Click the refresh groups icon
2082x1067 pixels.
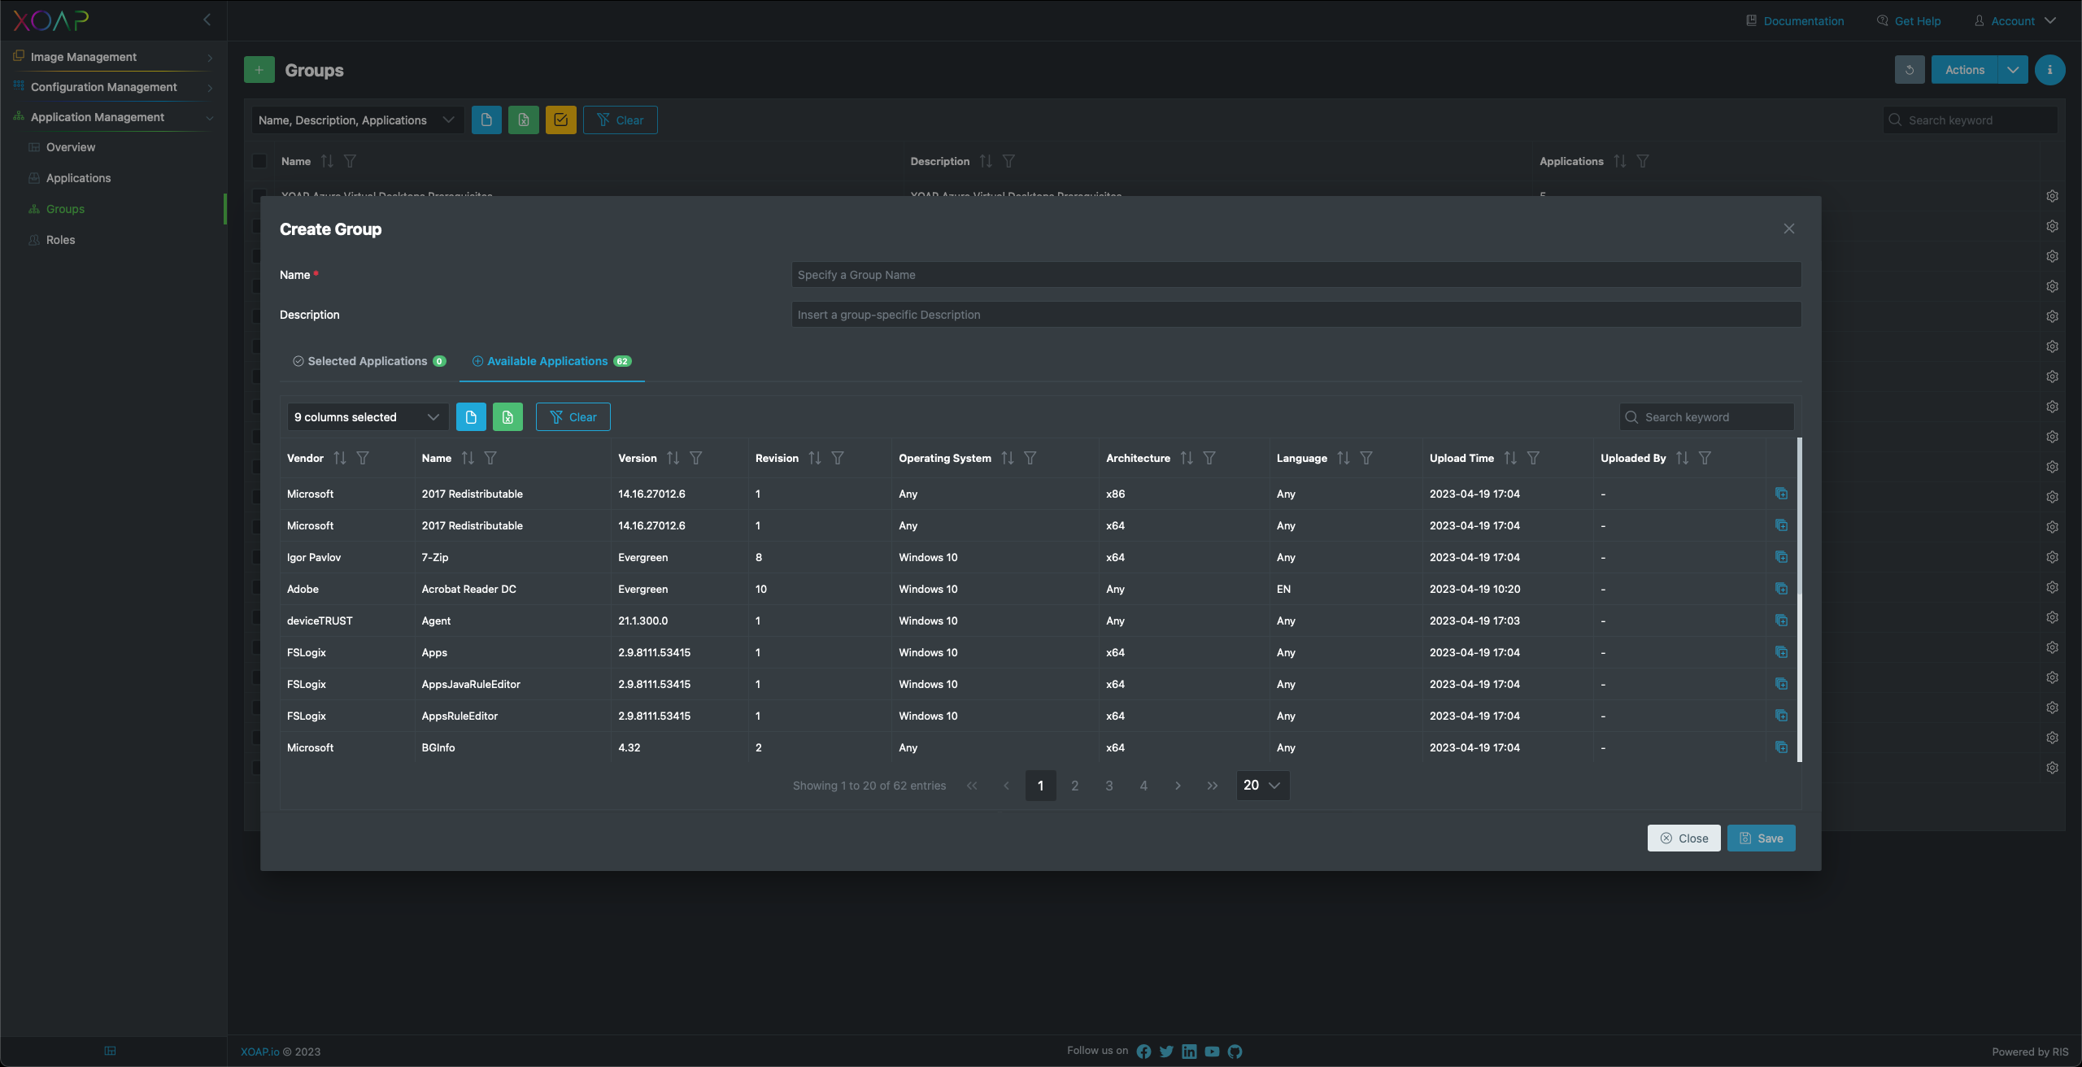1910,70
